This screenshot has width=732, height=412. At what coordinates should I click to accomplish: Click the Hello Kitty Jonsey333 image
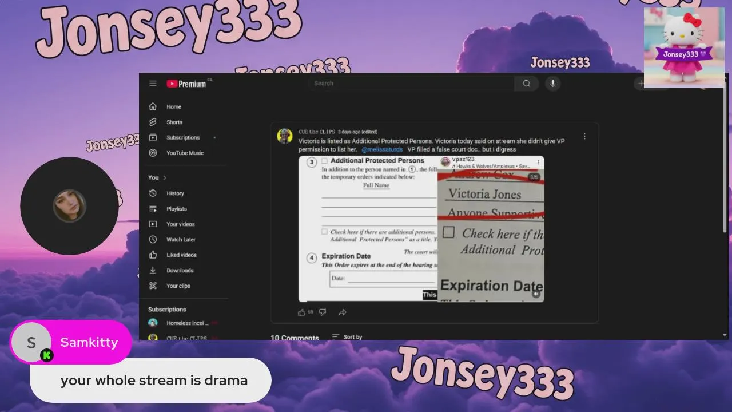(684, 47)
